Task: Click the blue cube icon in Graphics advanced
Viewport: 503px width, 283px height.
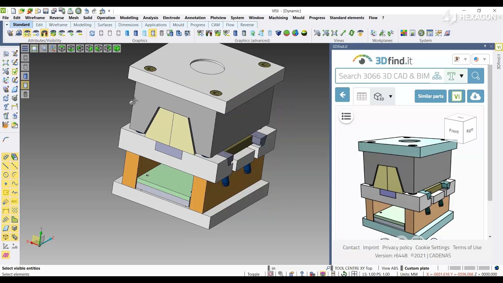Action: pos(278,33)
